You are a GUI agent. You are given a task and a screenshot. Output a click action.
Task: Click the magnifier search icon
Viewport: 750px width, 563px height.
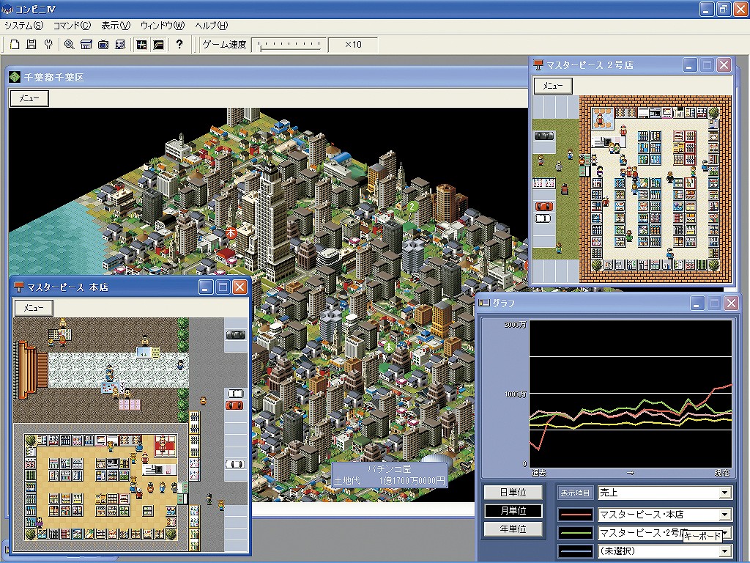click(x=69, y=45)
